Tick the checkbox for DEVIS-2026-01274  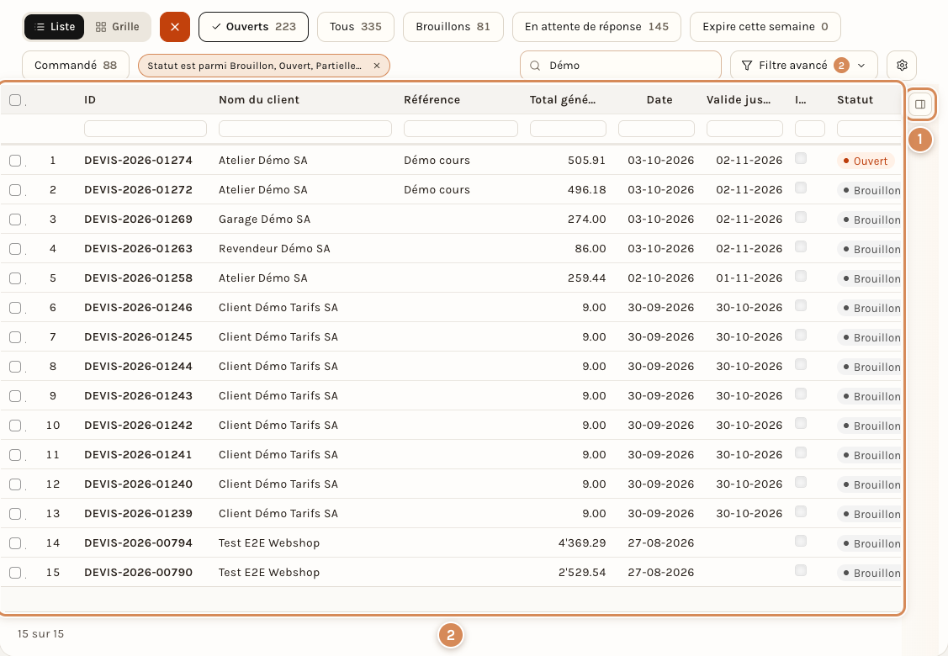15,161
